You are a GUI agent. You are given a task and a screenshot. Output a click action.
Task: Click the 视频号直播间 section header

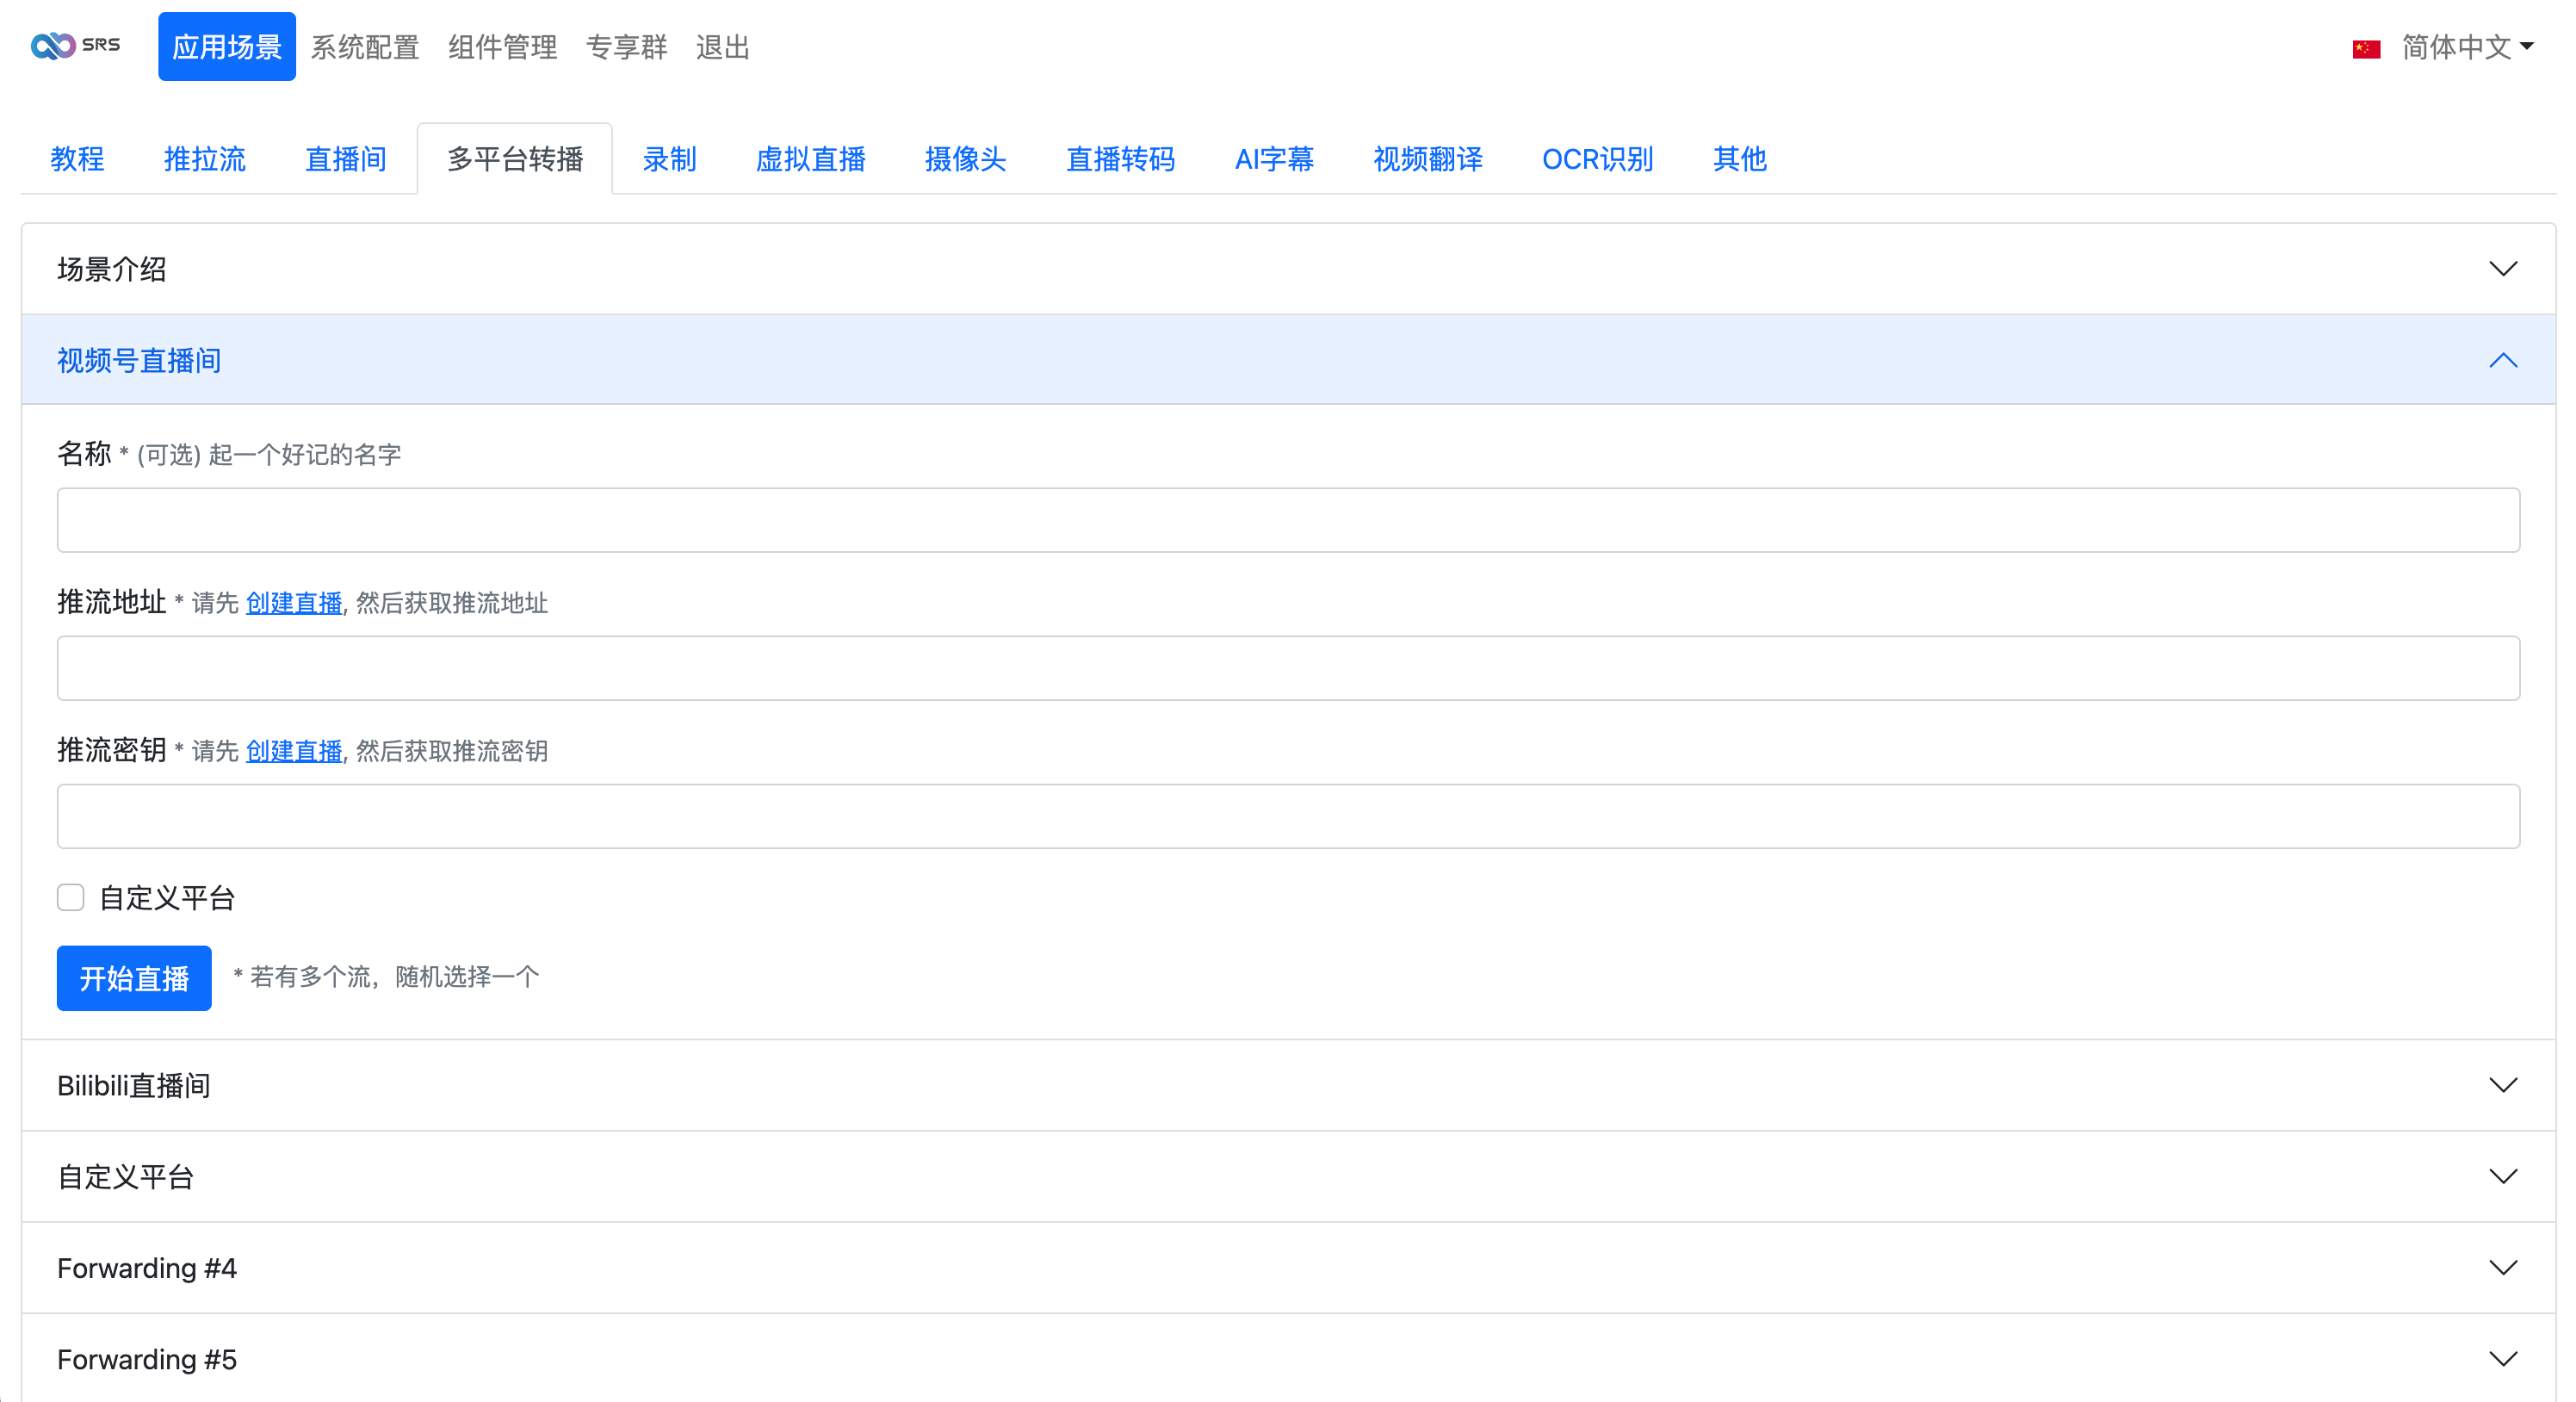1288,360
